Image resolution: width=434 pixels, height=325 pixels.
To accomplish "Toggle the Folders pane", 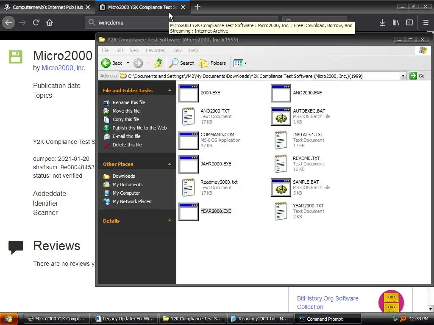I will [x=213, y=63].
